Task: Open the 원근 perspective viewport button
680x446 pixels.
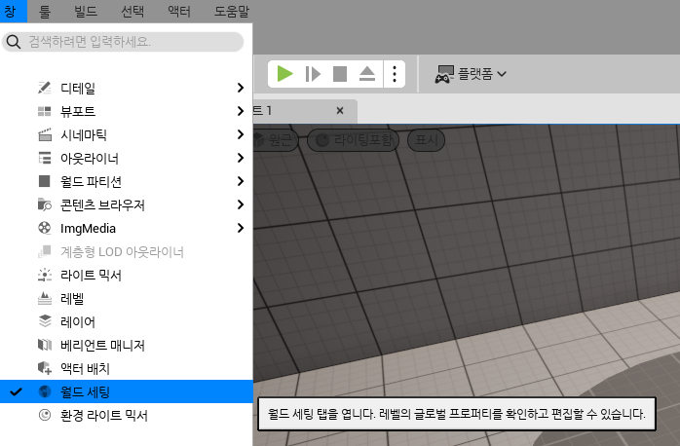Action: click(276, 140)
